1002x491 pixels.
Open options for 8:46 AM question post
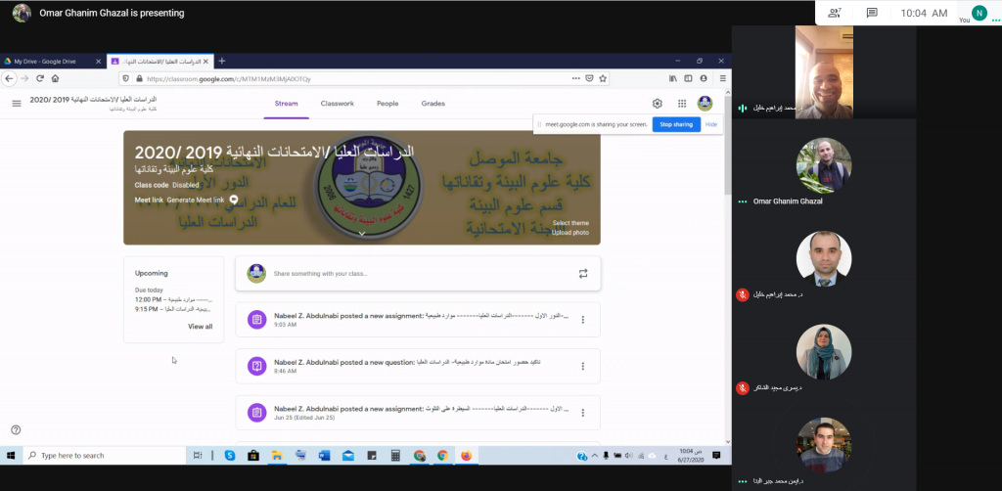pos(583,367)
